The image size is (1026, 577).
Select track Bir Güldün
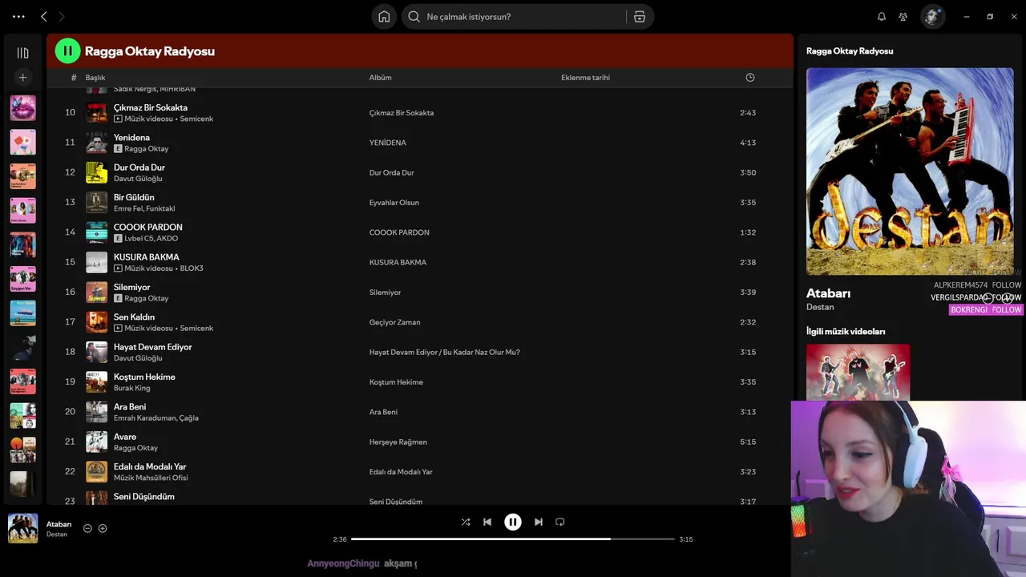134,197
